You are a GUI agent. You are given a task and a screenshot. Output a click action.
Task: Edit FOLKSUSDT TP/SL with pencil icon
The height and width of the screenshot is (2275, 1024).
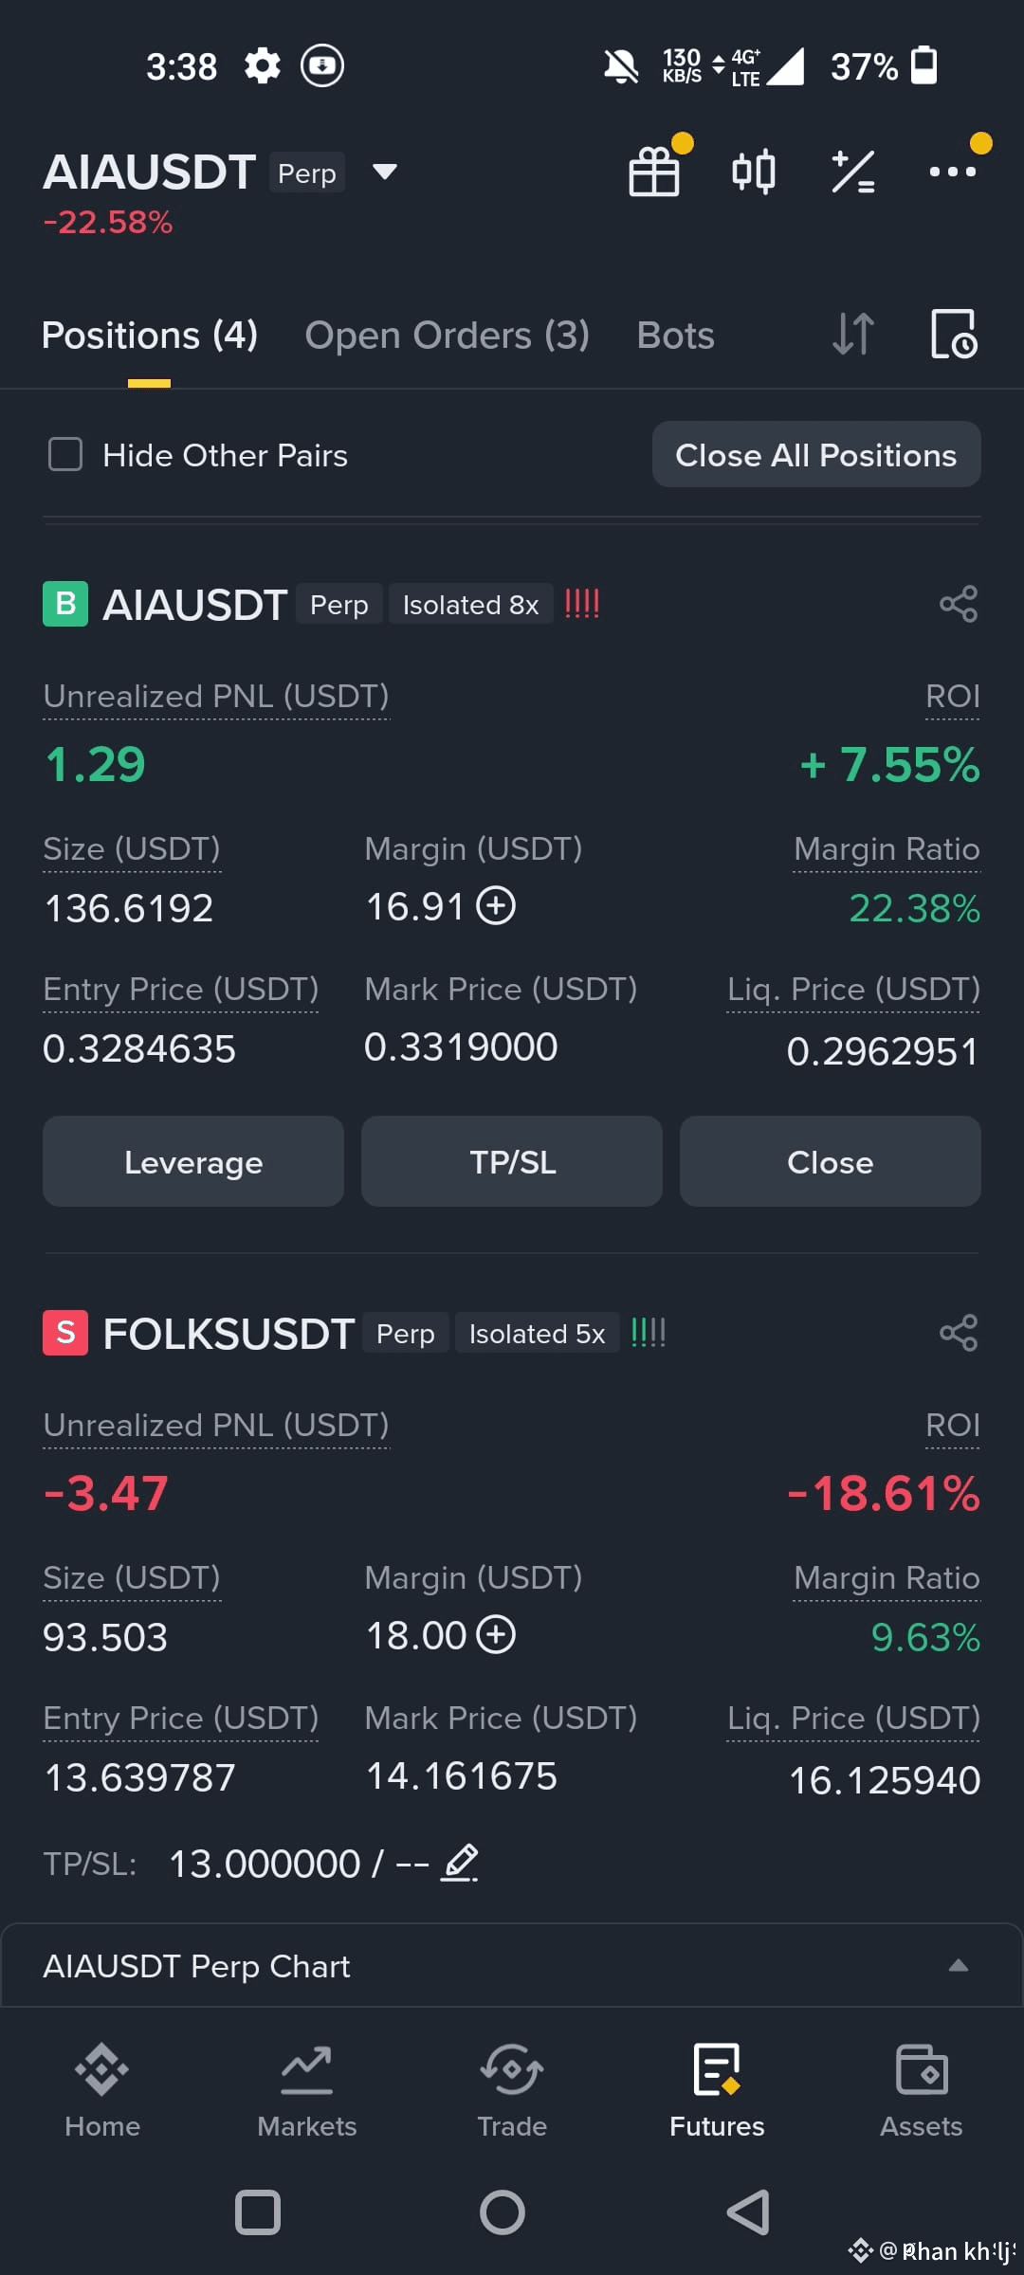point(460,1864)
